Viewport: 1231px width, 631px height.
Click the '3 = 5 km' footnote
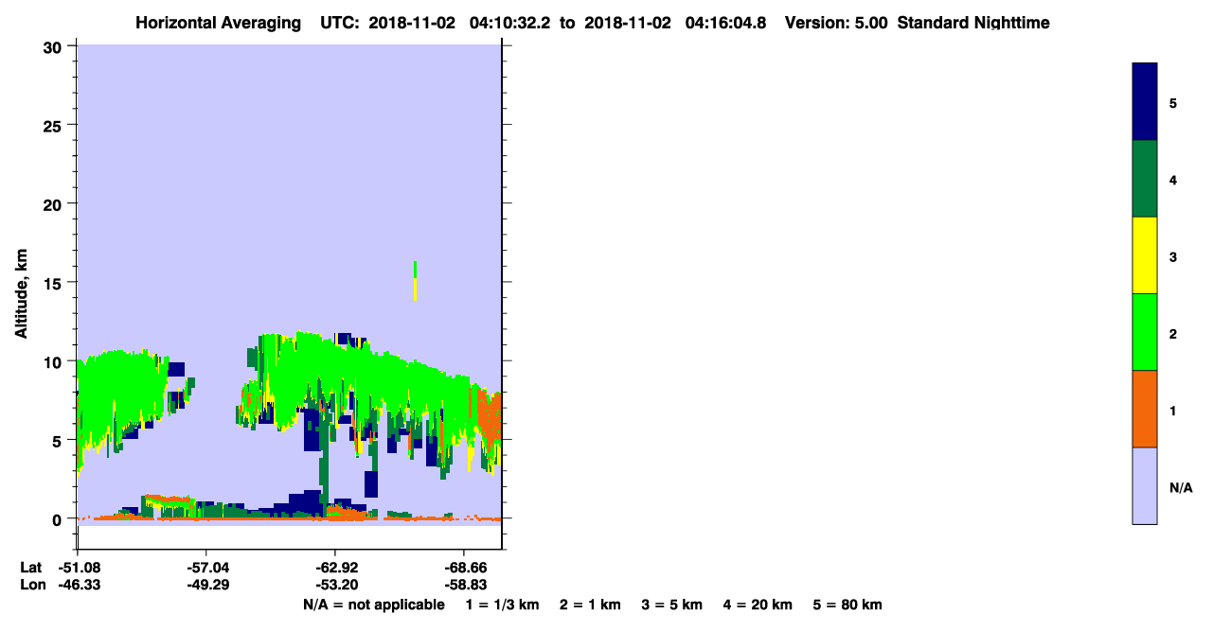click(672, 605)
